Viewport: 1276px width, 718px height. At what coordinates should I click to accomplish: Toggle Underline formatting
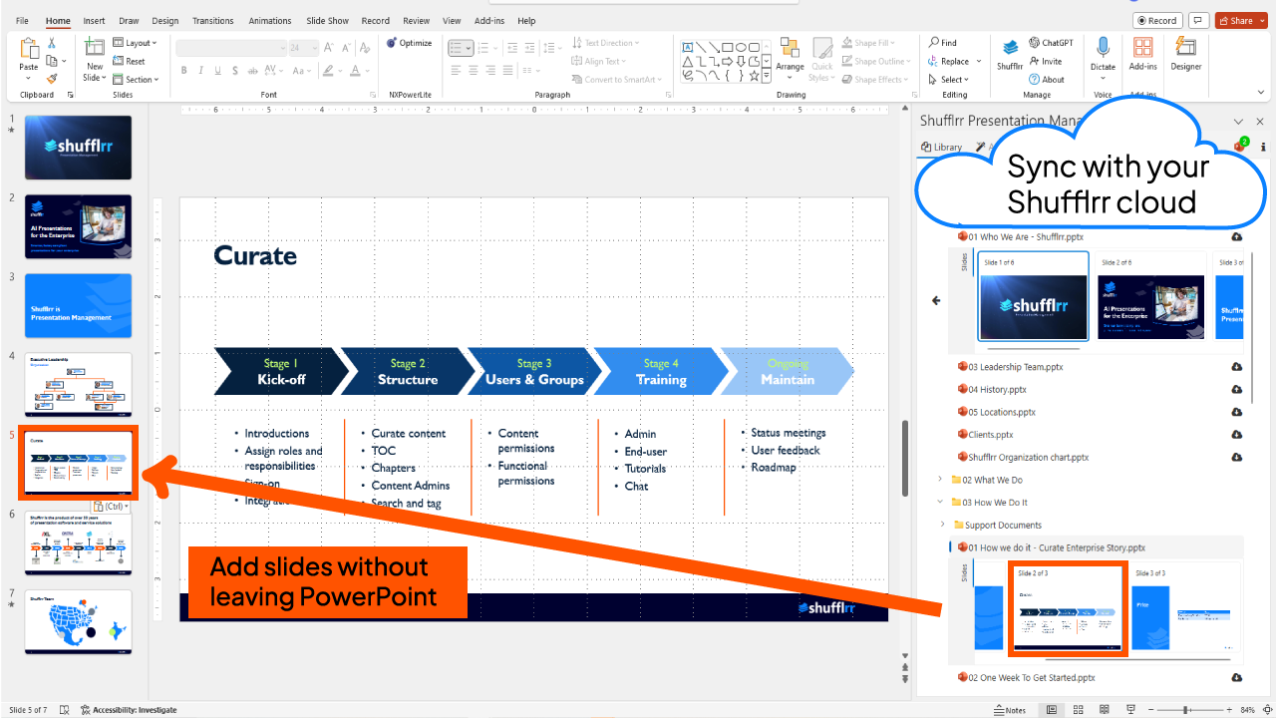(216, 70)
